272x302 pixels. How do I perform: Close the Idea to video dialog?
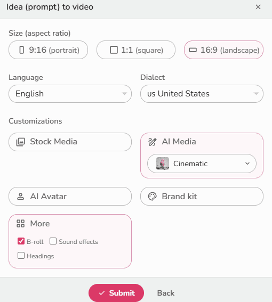click(258, 7)
